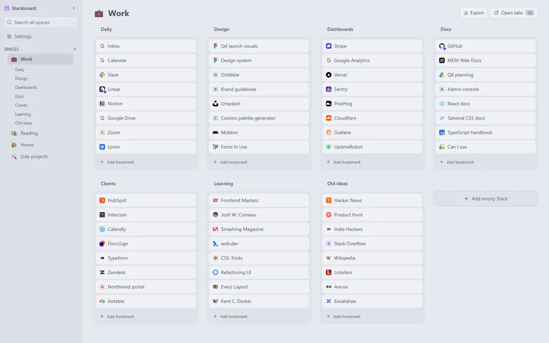Click the Vercel triangle icon

click(328, 74)
